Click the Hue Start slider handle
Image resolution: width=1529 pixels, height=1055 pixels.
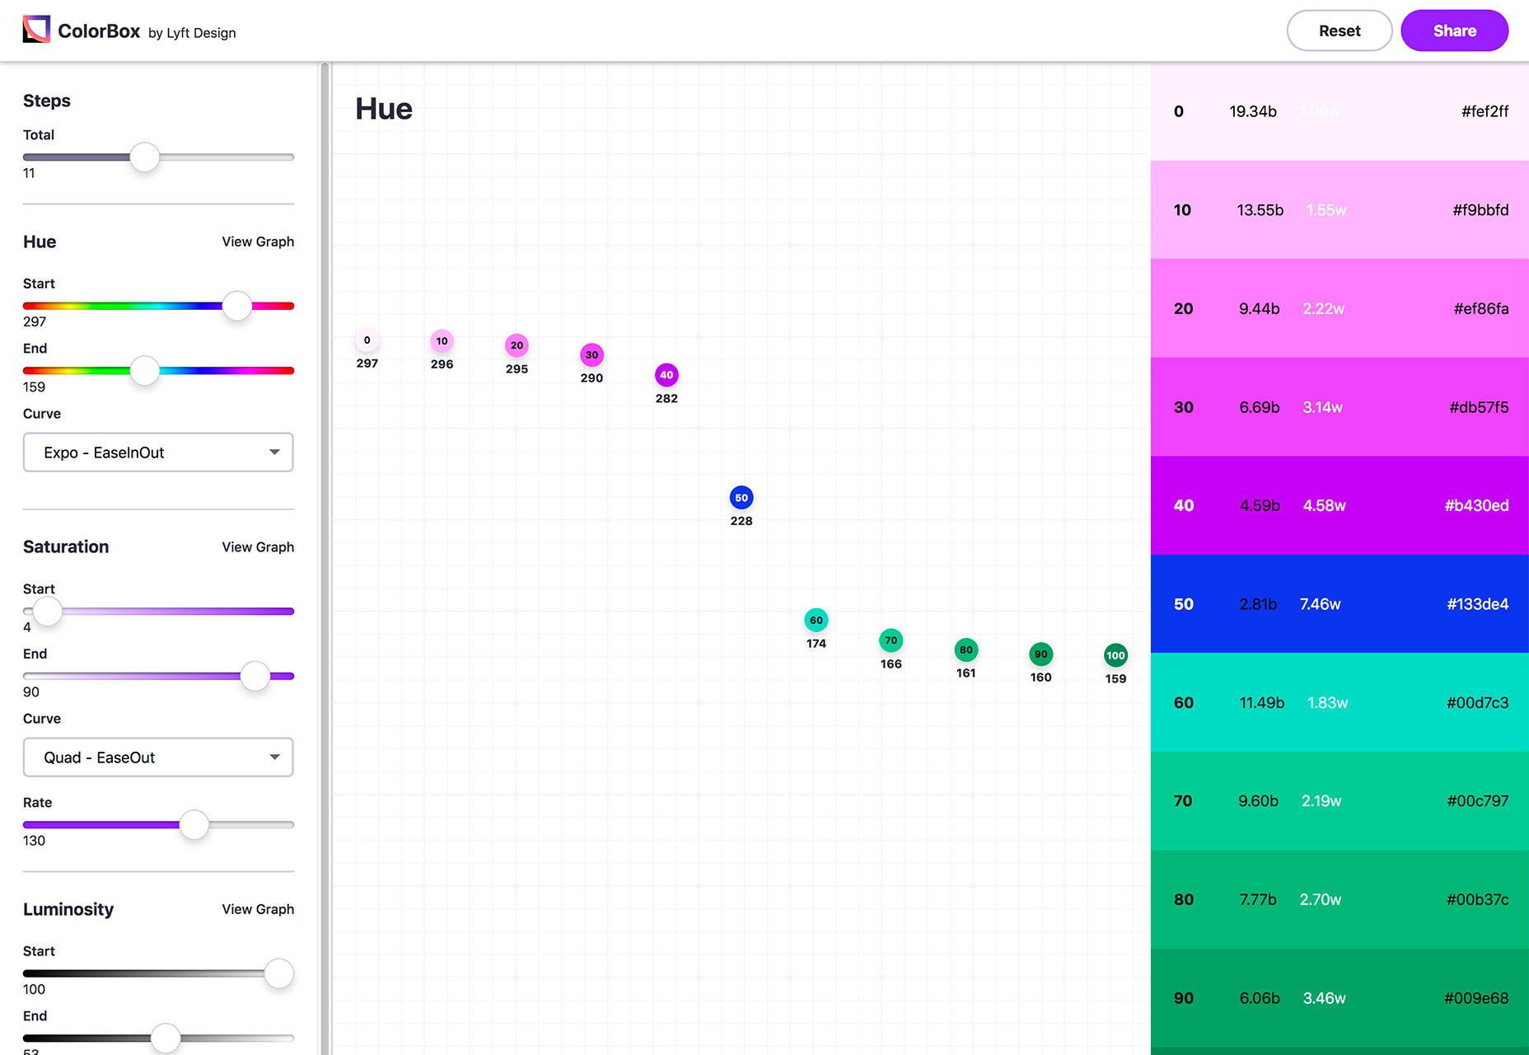point(237,306)
